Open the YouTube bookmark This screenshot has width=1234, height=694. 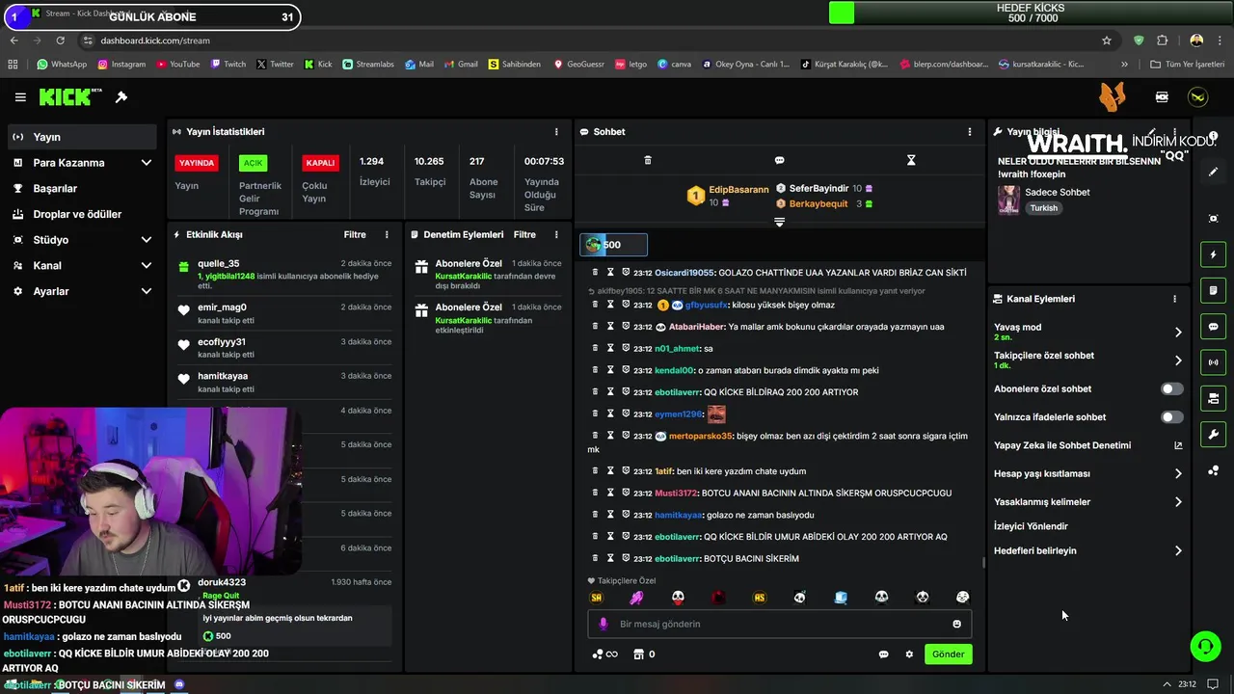(177, 65)
